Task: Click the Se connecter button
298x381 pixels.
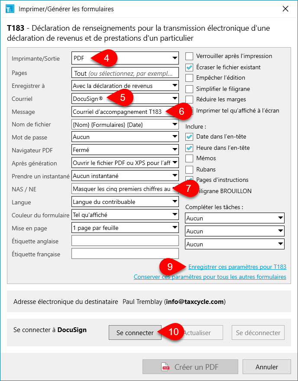Action: tap(135, 333)
